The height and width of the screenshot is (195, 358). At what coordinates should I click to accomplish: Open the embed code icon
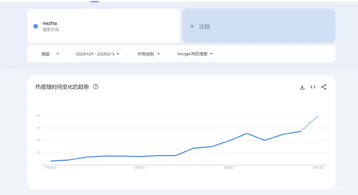pos(313,87)
